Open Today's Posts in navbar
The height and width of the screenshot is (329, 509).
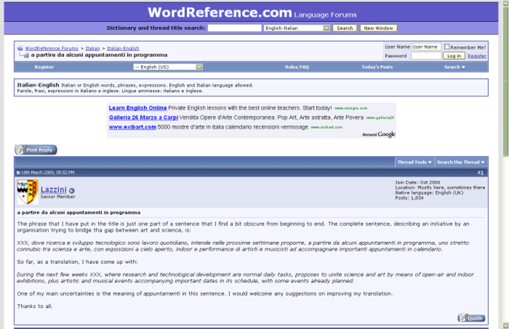click(377, 67)
